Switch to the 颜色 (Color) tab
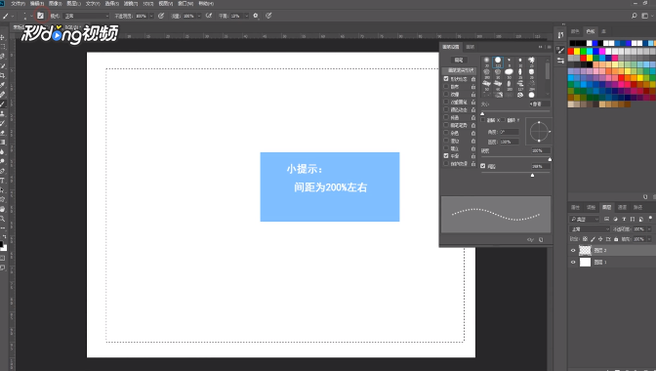Screen dimensions: 656x371 (575, 31)
